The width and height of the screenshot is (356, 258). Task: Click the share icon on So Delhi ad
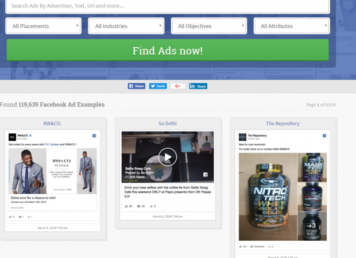point(151,206)
